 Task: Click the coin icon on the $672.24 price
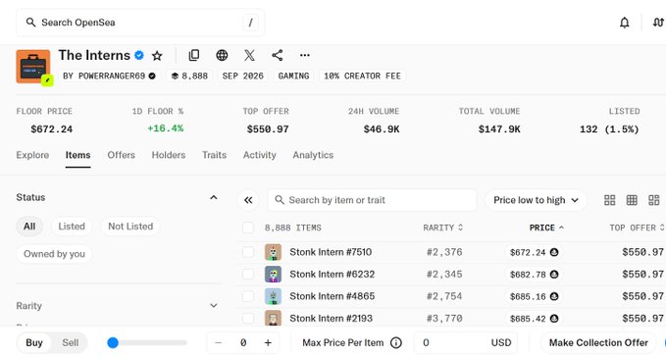pyautogui.click(x=554, y=252)
